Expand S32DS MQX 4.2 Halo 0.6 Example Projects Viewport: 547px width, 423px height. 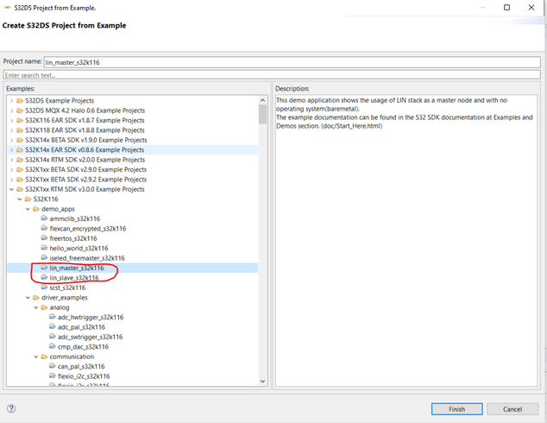point(11,110)
